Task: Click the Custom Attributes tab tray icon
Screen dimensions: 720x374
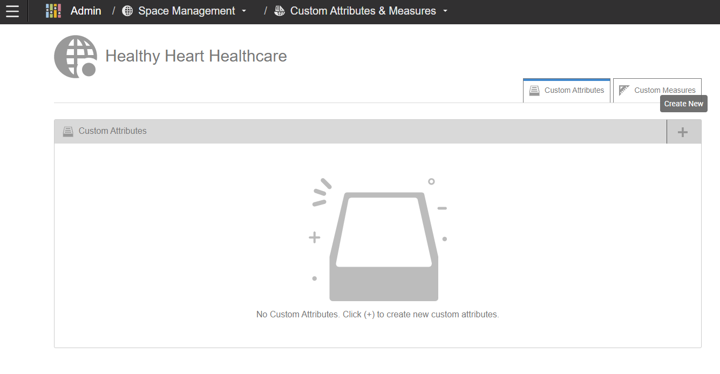Action: (534, 91)
